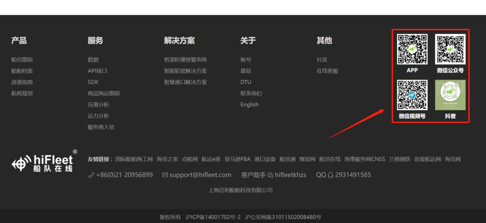Click QQ number 2931491585
The width and height of the screenshot is (486, 223).
click(x=353, y=175)
